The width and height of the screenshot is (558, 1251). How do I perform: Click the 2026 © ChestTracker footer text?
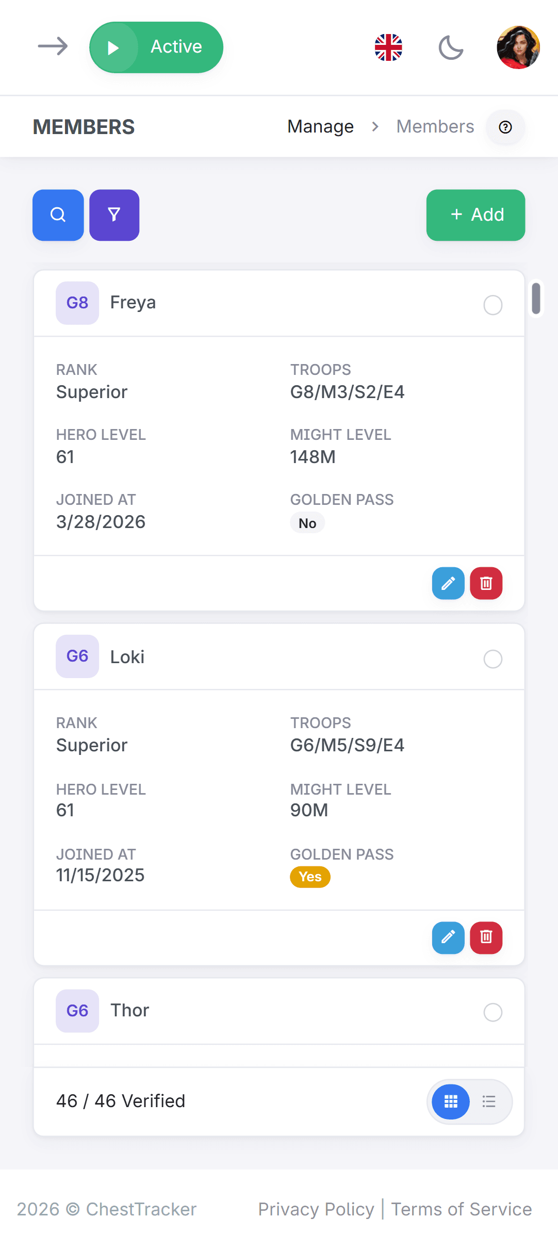pos(107,1209)
